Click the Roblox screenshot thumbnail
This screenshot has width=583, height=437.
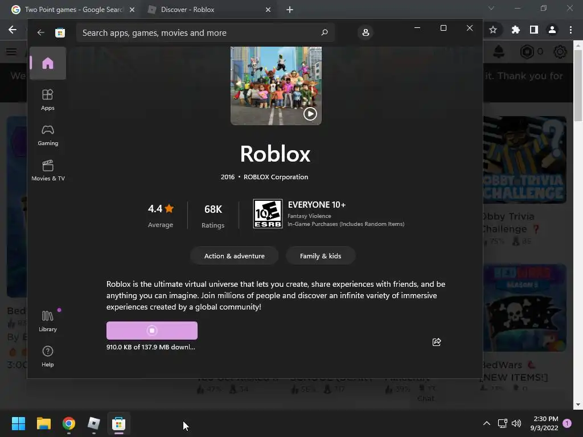(x=276, y=86)
